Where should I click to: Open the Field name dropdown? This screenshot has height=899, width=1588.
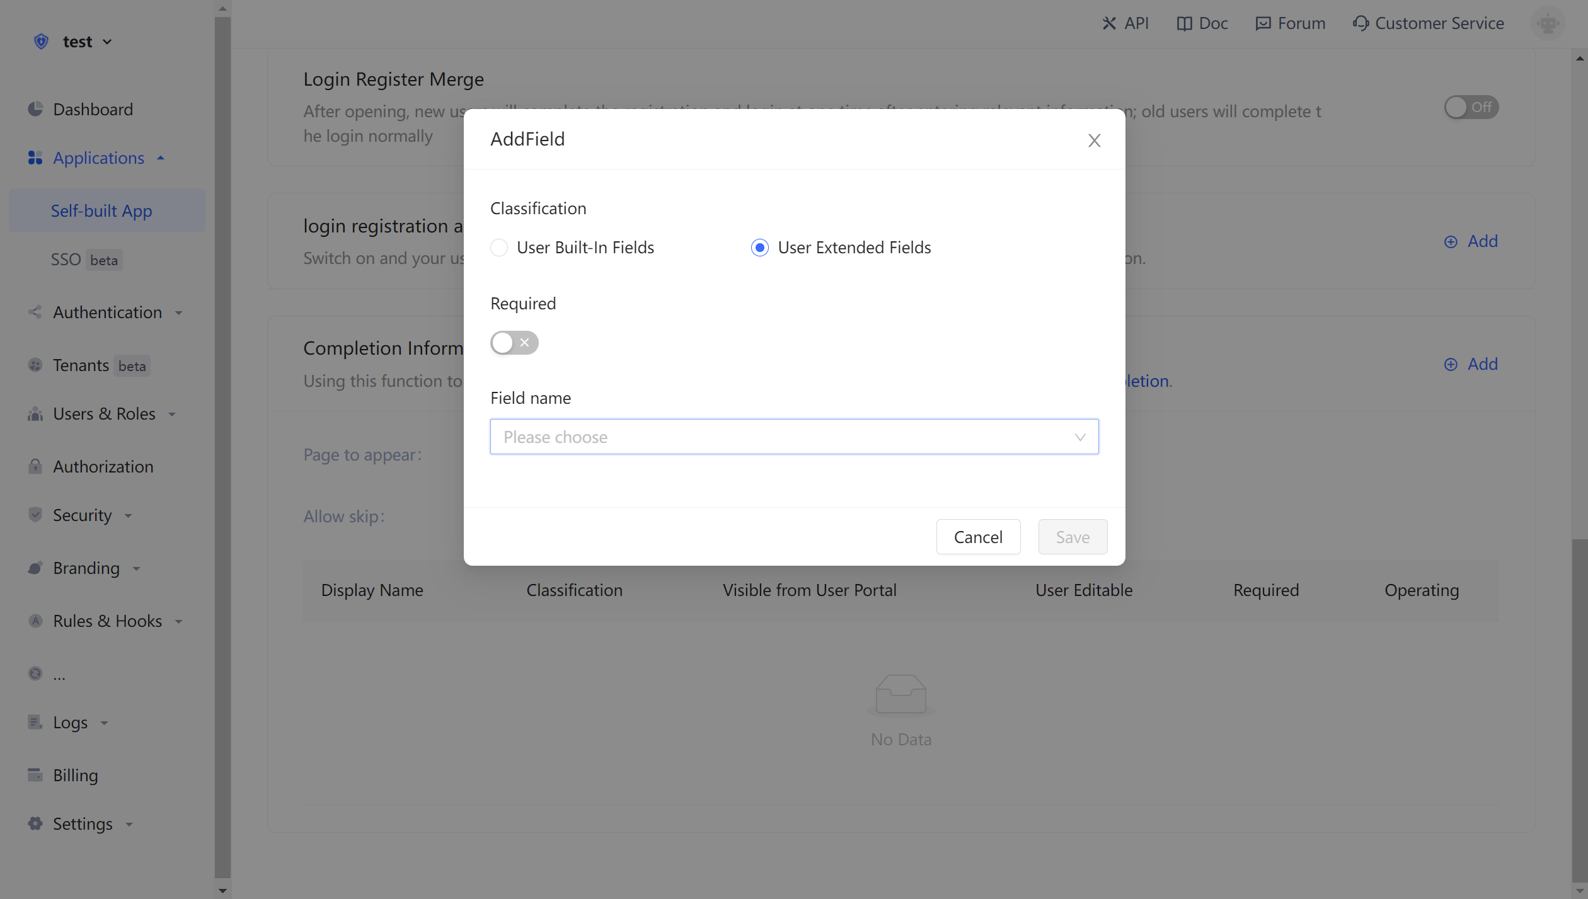pos(794,437)
